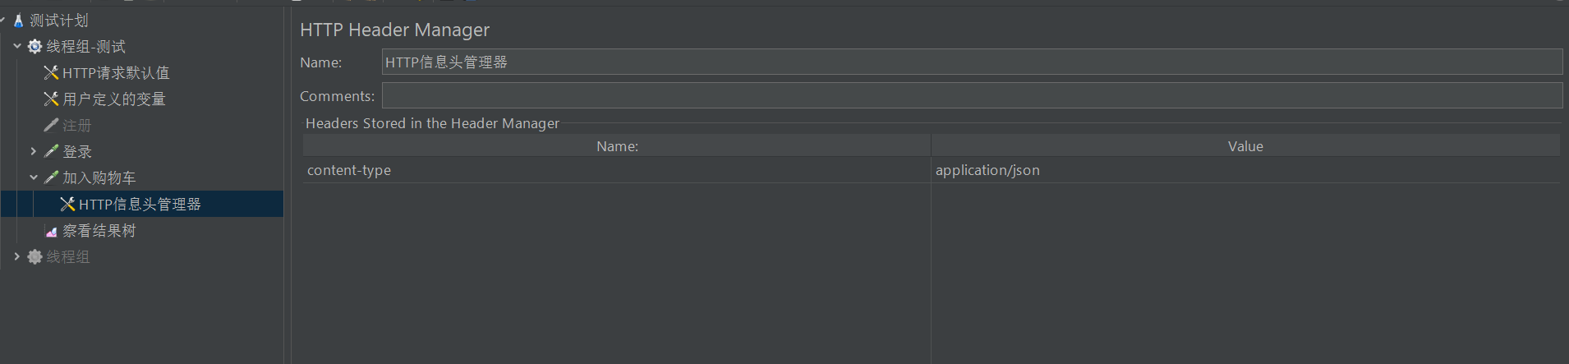The height and width of the screenshot is (364, 1569).
Task: Open HTTP请求默认值 config element
Action: [x=116, y=73]
